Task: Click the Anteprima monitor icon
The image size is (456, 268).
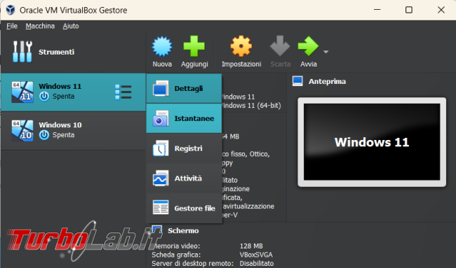Action: [297, 81]
